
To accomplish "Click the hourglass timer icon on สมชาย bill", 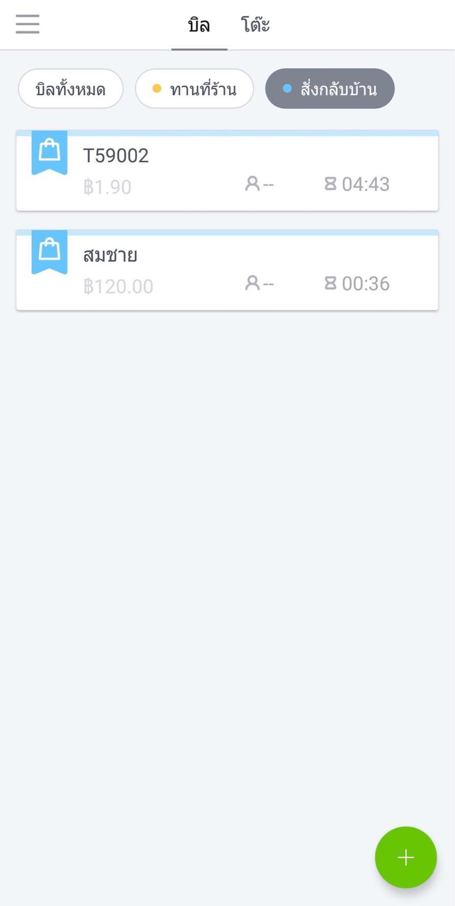I will click(331, 283).
